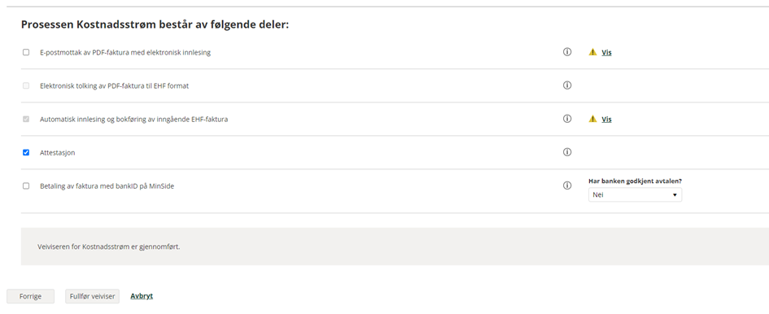Show info for Automatisk innlesing og bokføring
Image resolution: width=769 pixels, height=314 pixels.
tap(567, 119)
